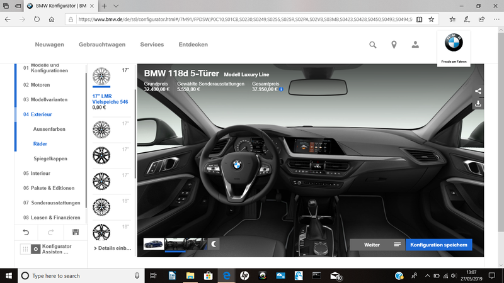
Task: Show tab preview chevron dropdown
Action: coord(116,6)
